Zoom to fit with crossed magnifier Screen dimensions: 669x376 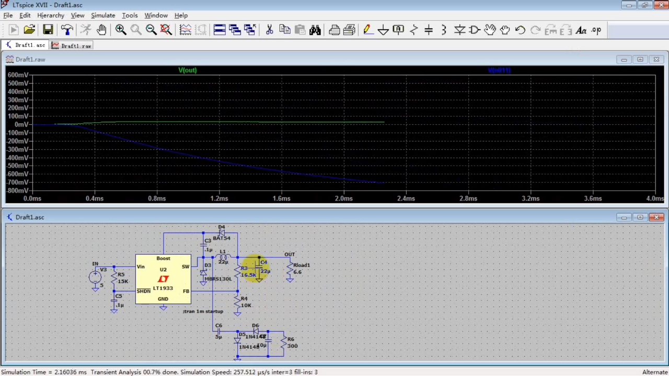tap(166, 30)
